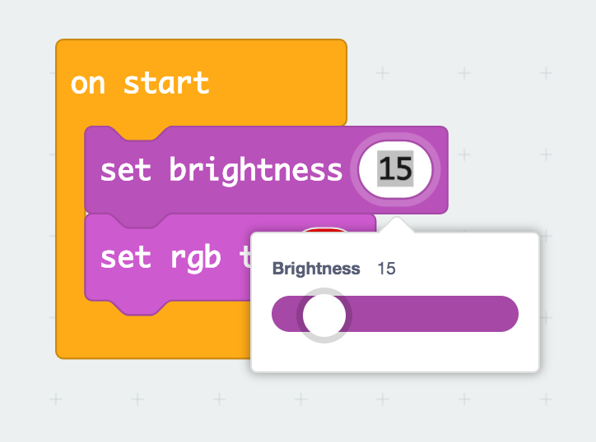Select the orange 'on start' block label
Viewport: 596px width, 442px height.
[139, 84]
